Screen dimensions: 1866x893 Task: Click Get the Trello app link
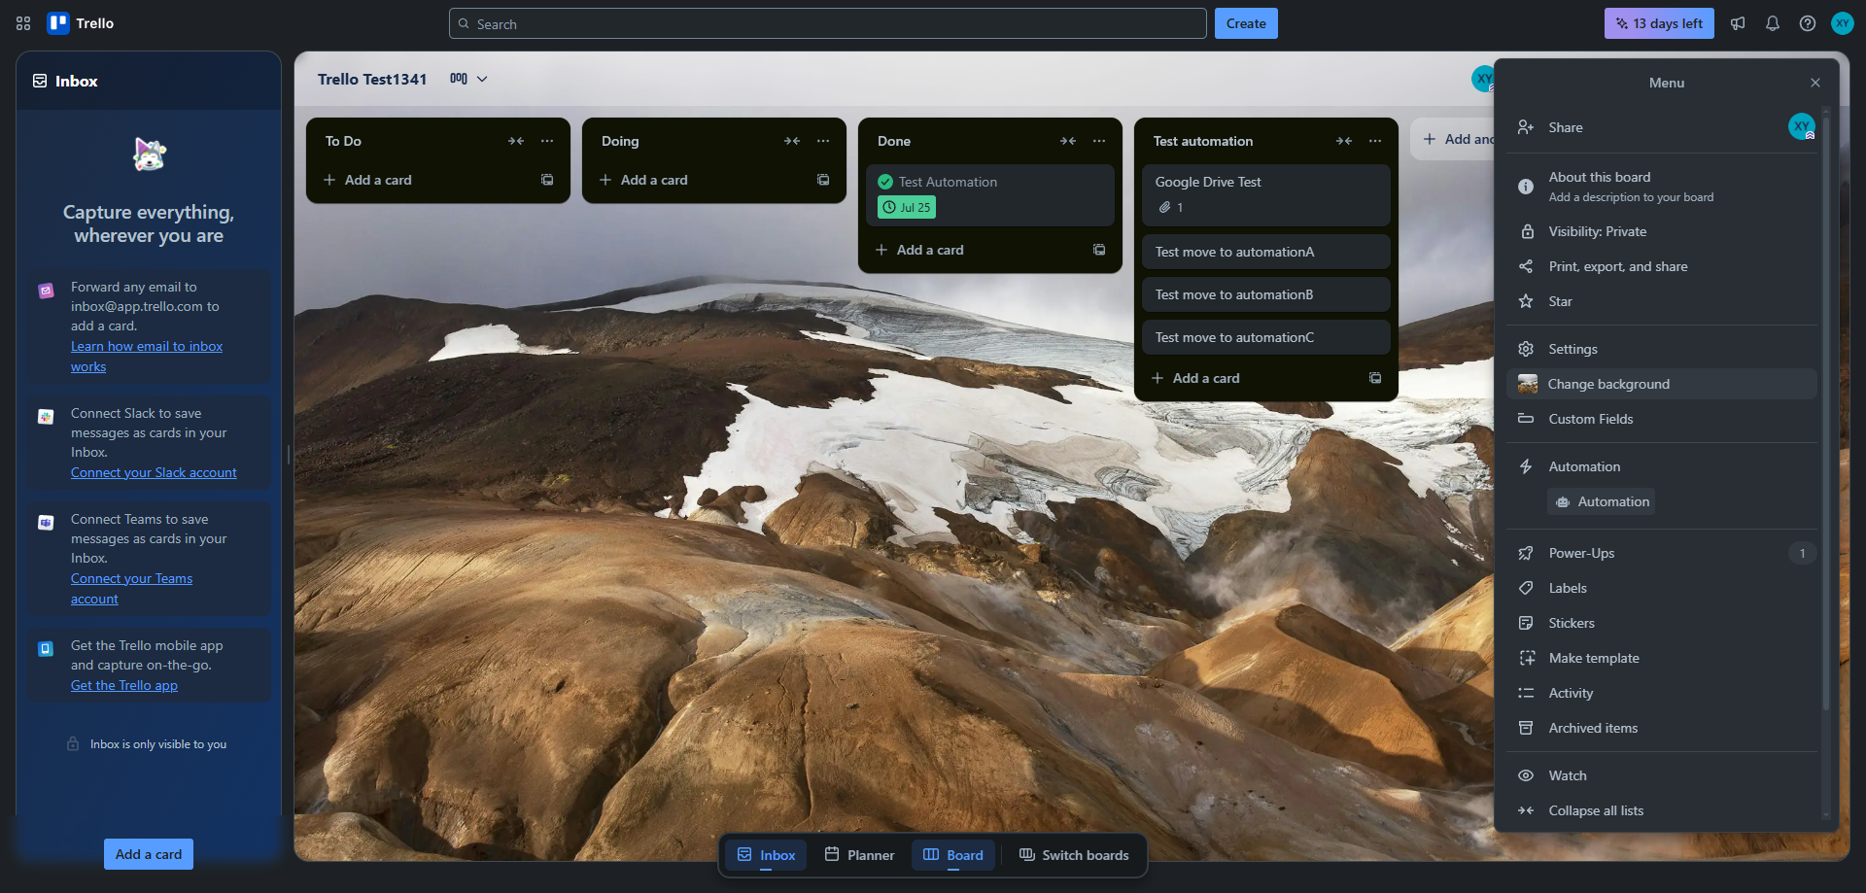coord(124,685)
